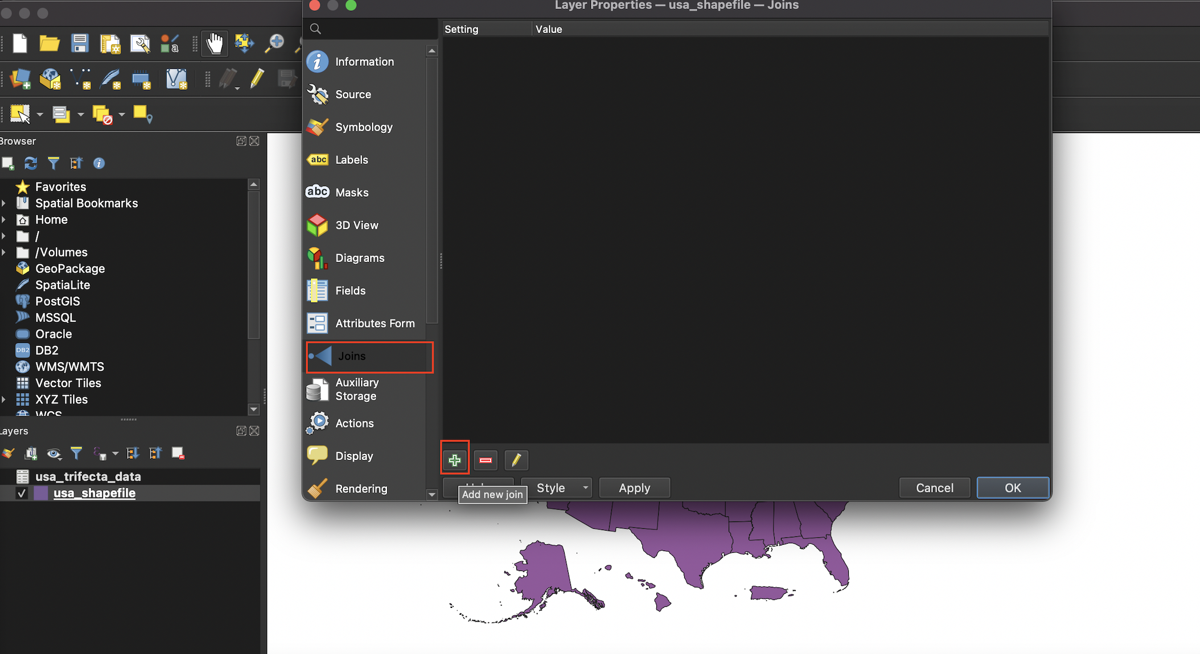Open the layer visibility eye menu
Image resolution: width=1200 pixels, height=654 pixels.
coord(54,453)
